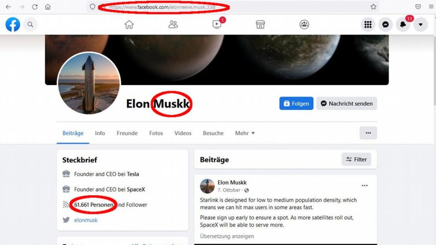Open the Watch video icon with notification
The height and width of the screenshot is (245, 436).
[x=217, y=24]
